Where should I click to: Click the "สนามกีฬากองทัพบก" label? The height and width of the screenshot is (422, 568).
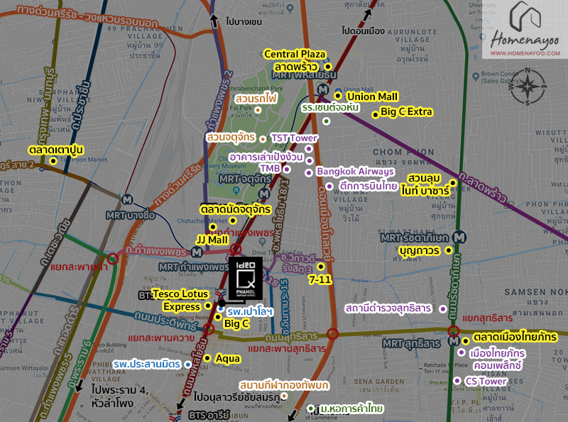283,385
